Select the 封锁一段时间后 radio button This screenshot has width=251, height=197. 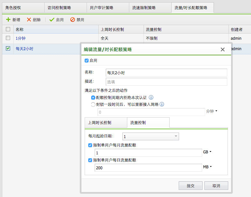coord(93,105)
